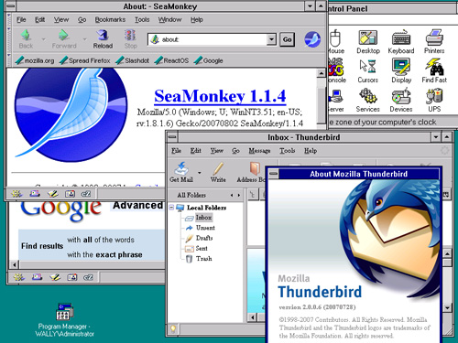Open Forward button history dropdown arrow

click(x=84, y=39)
